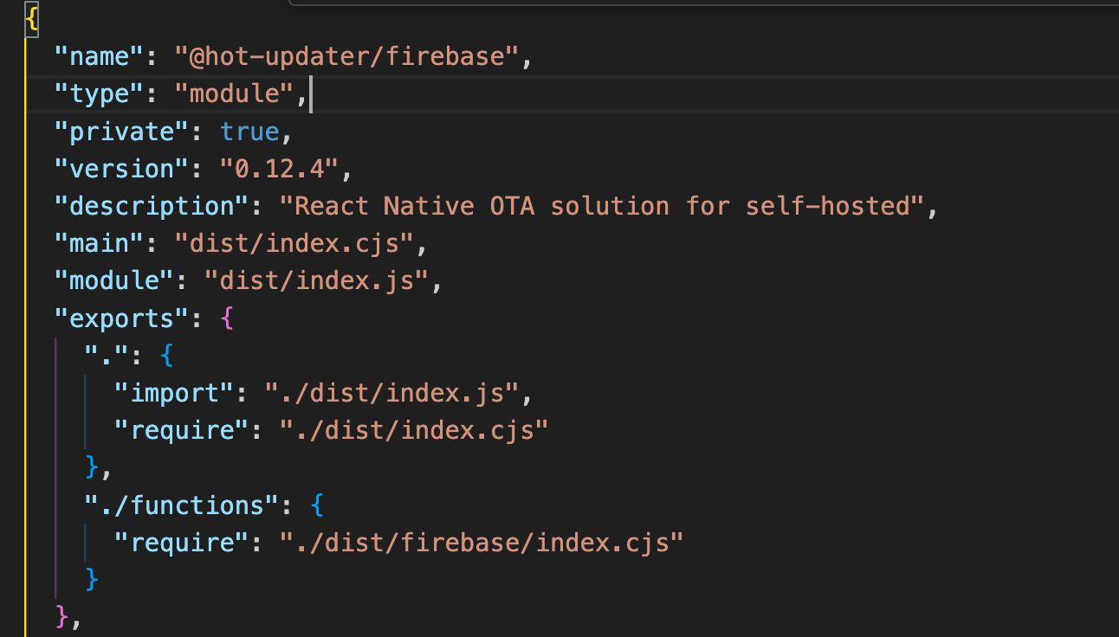Click the "main" key
Image resolution: width=1119 pixels, height=637 pixels.
tap(99, 243)
